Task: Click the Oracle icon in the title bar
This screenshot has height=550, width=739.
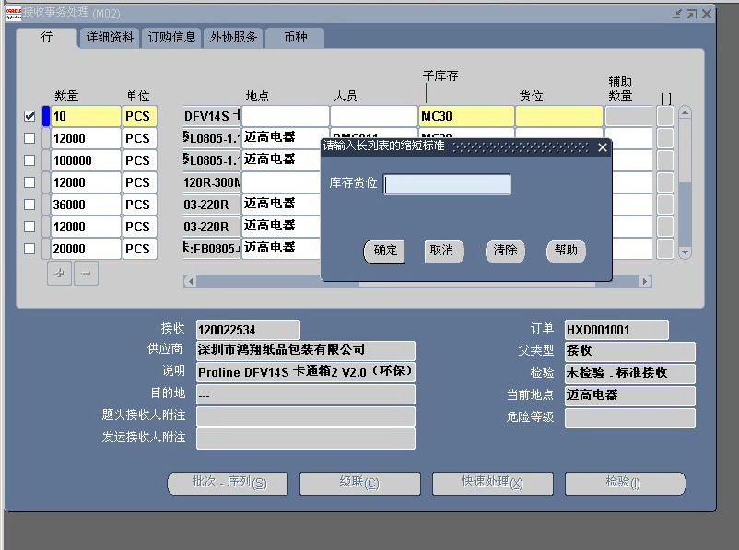Action: click(12, 14)
